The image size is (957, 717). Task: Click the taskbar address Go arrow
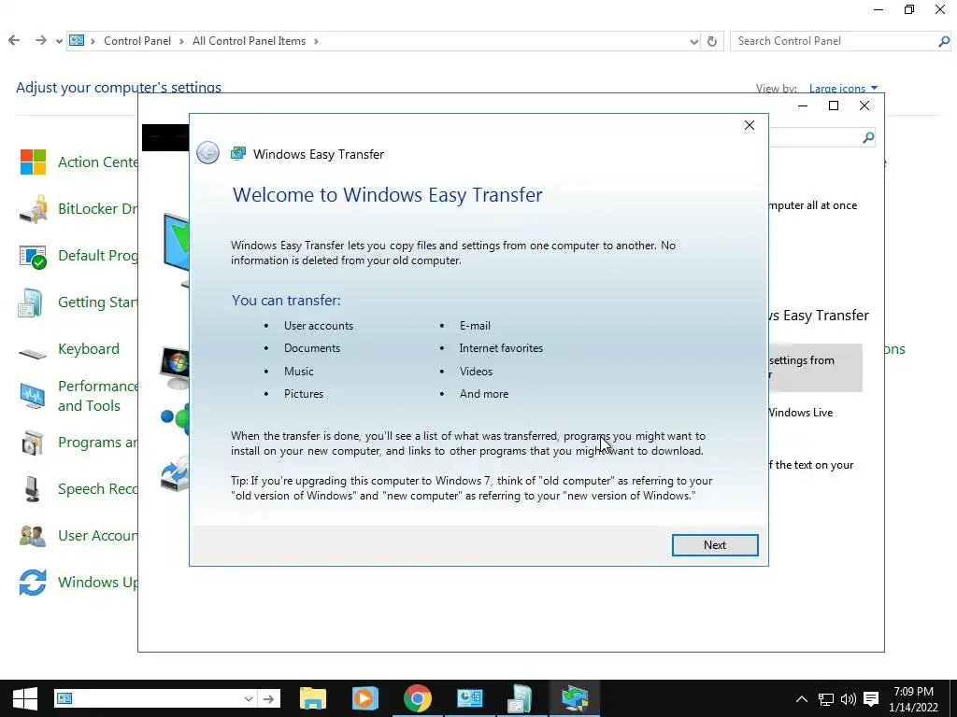pyautogui.click(x=268, y=698)
